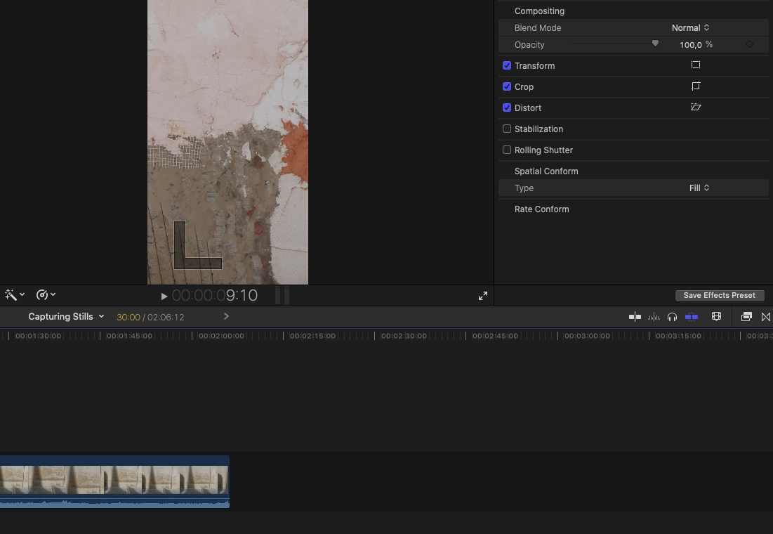Toggle audio skimming waveform icon
This screenshot has width=773, height=534.
click(x=654, y=317)
